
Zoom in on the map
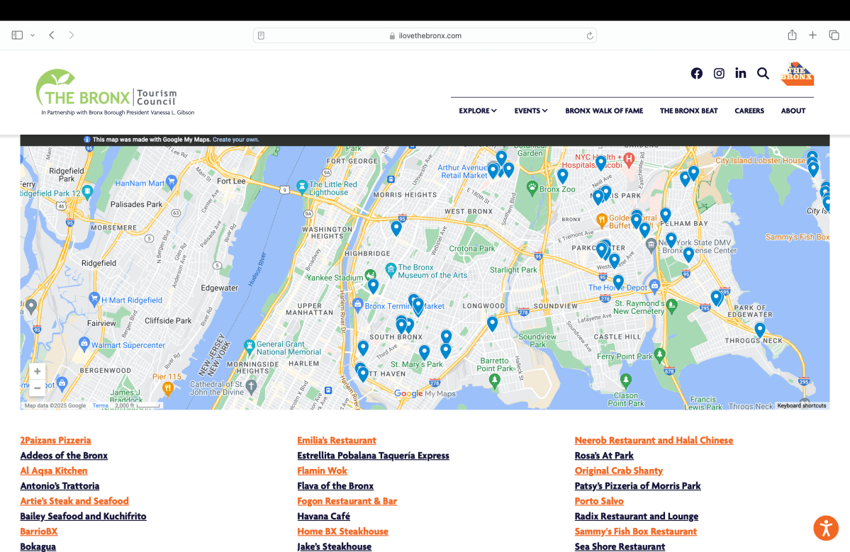click(x=37, y=371)
